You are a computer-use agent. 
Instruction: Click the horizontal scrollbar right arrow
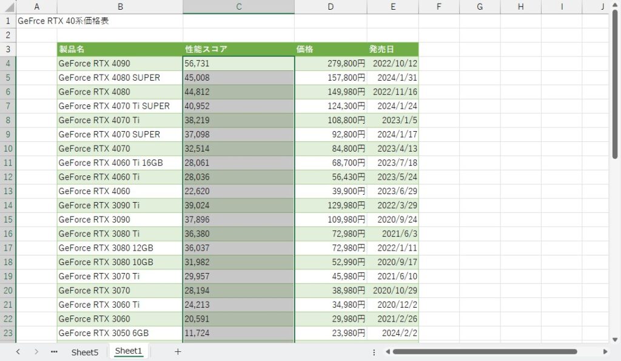pos(605,352)
